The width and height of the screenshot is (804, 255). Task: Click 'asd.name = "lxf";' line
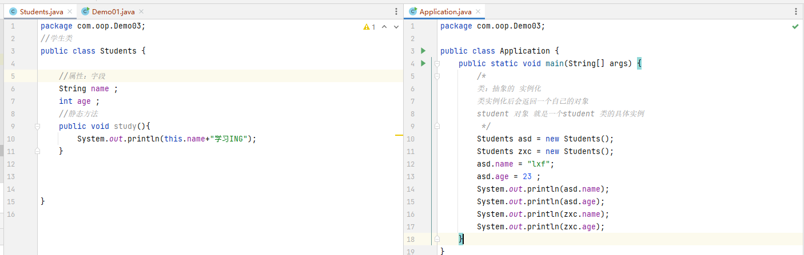(x=516, y=164)
